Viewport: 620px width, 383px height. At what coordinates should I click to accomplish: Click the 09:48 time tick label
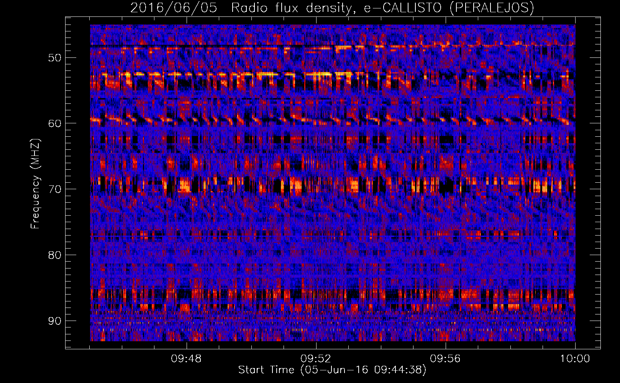[x=186, y=359]
